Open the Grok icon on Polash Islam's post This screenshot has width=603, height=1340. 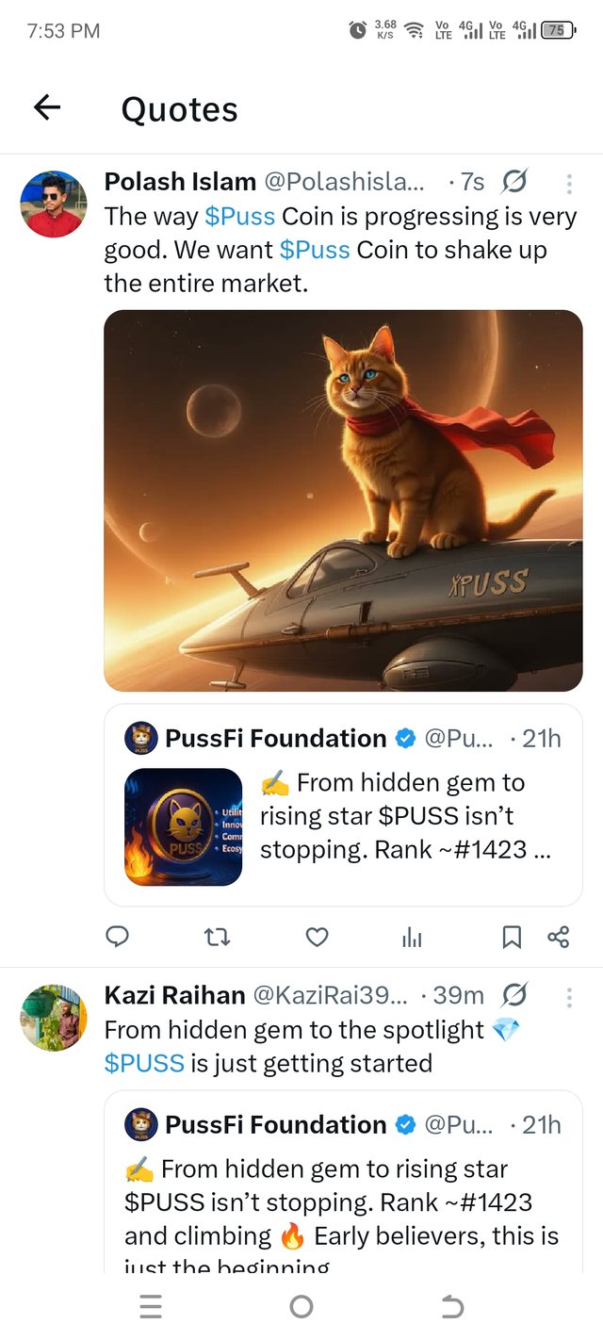[x=514, y=181]
